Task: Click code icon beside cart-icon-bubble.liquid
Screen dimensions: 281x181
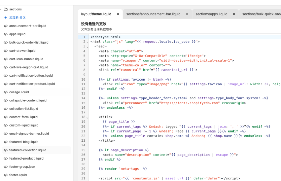Action: (6, 59)
